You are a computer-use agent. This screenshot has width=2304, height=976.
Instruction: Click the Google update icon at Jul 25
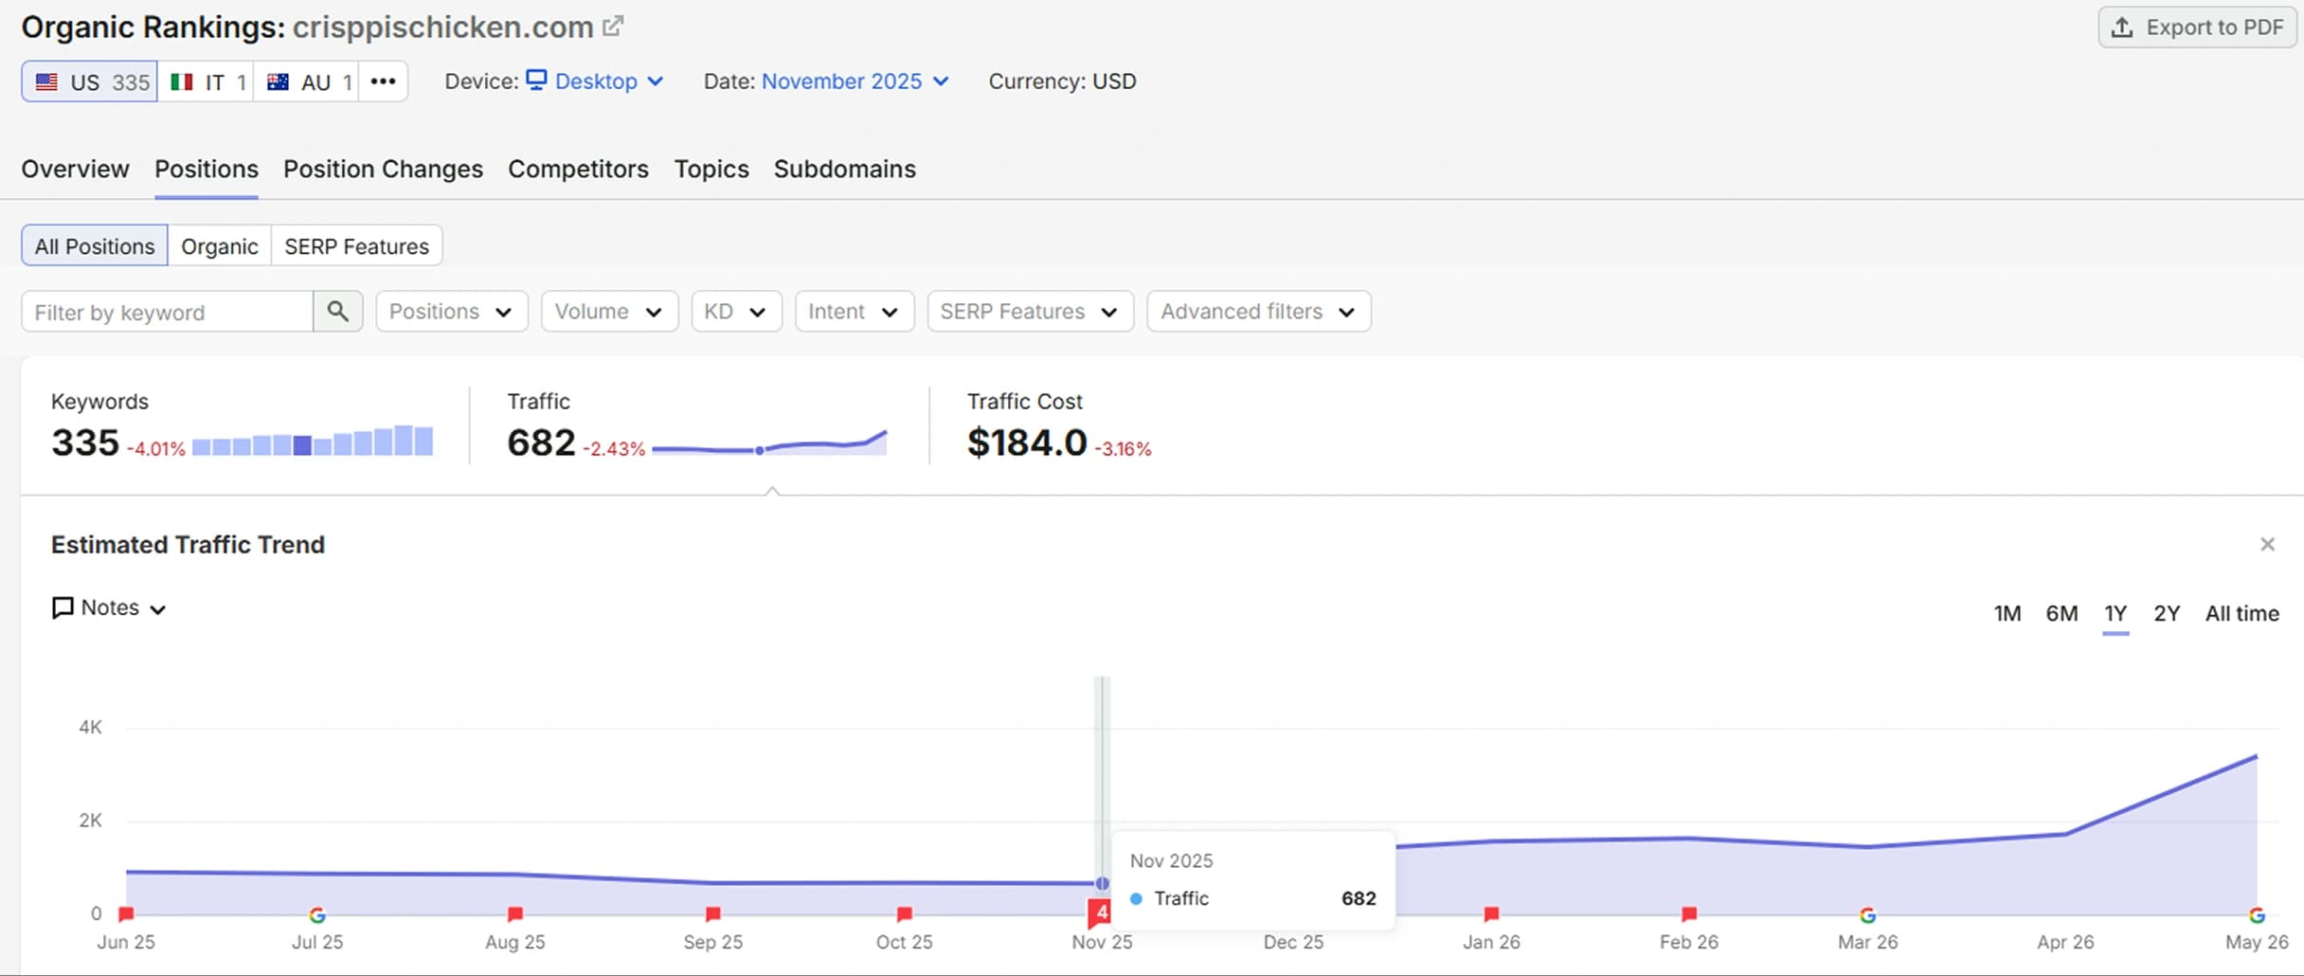pos(317,915)
